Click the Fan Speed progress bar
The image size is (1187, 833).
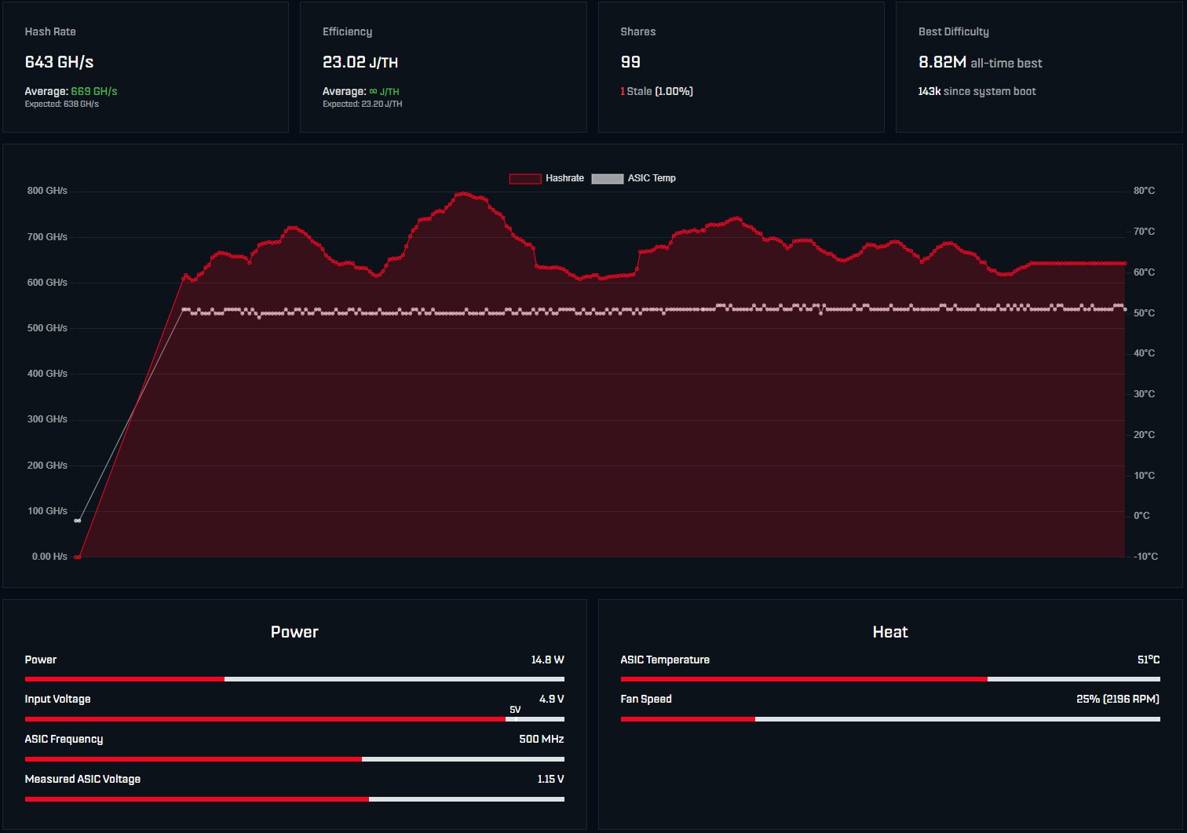[890, 719]
